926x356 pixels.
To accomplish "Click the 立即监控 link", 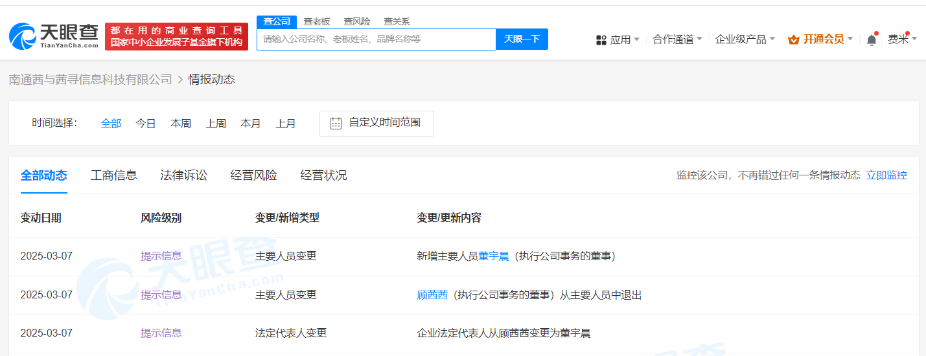I will 886,175.
